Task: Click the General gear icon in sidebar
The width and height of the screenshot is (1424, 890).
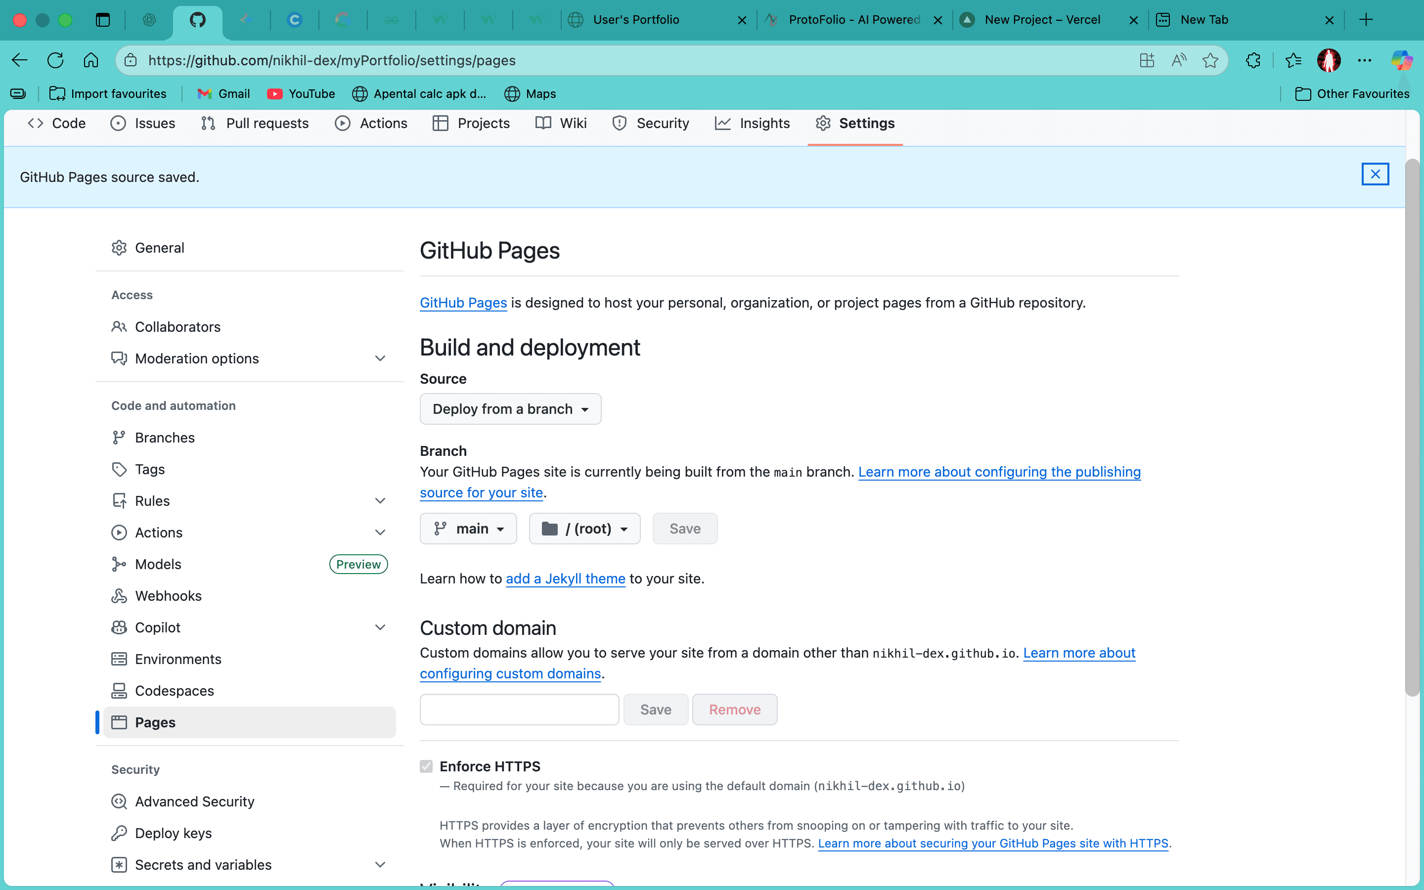Action: 119,248
